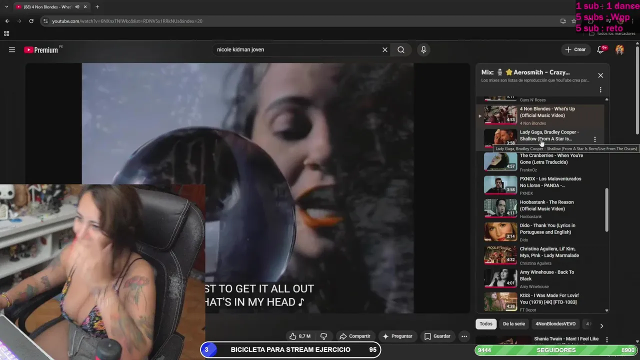640x360 pixels.
Task: Play KISS I Was Made For Lovin' You thumbnail
Action: [500, 301]
